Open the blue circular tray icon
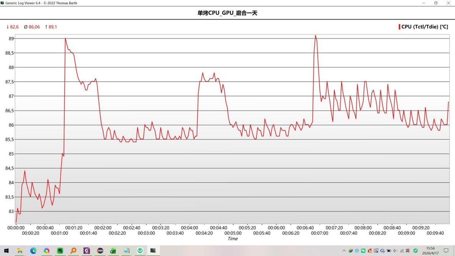 357,251
